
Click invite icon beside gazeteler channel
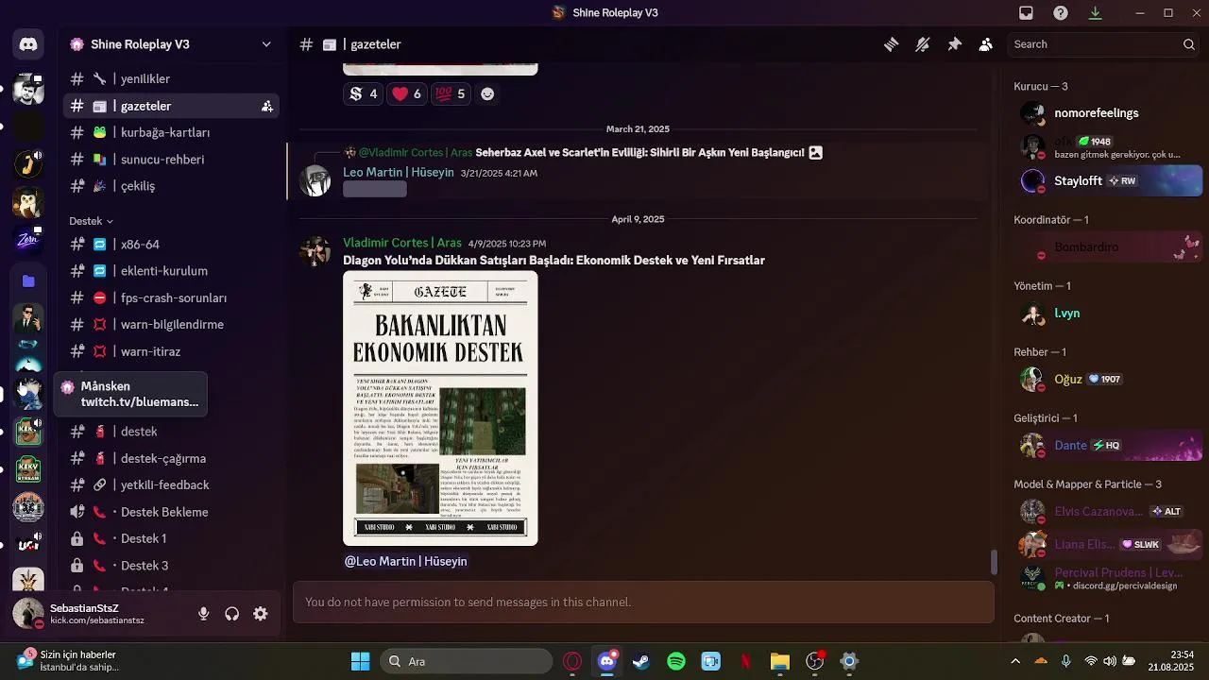coord(267,106)
